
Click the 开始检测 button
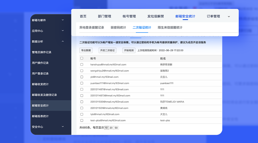tap(129, 50)
